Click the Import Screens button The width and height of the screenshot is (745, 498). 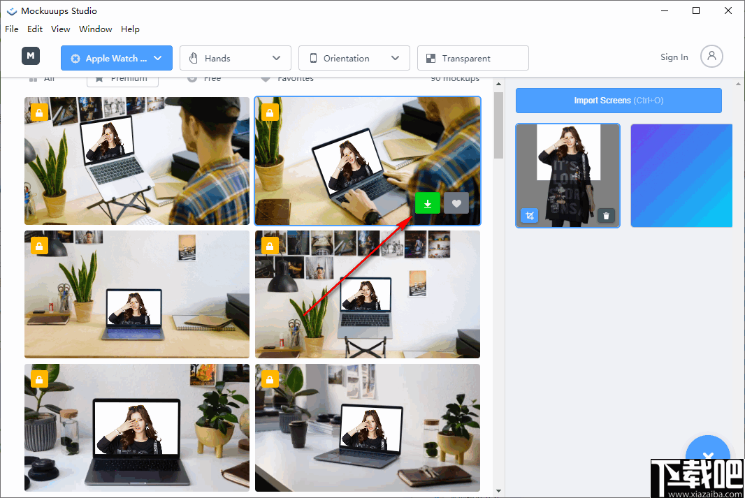[x=618, y=101]
